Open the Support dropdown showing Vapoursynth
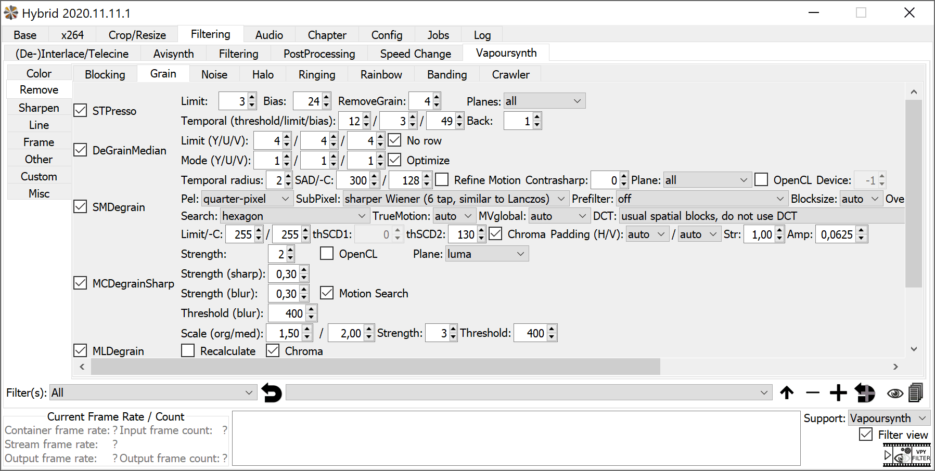 [889, 418]
